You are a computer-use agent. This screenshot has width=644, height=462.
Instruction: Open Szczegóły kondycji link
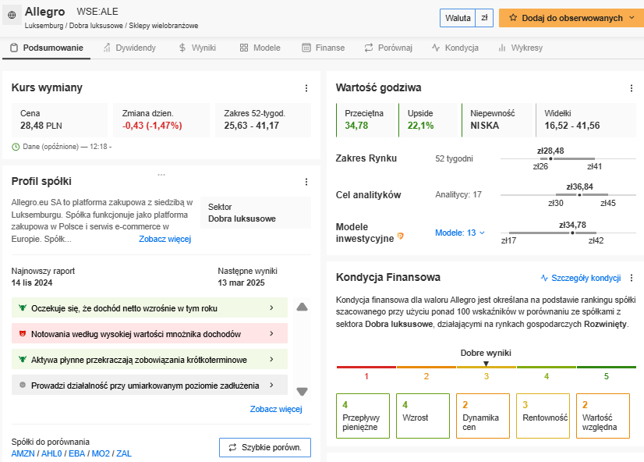click(x=581, y=278)
